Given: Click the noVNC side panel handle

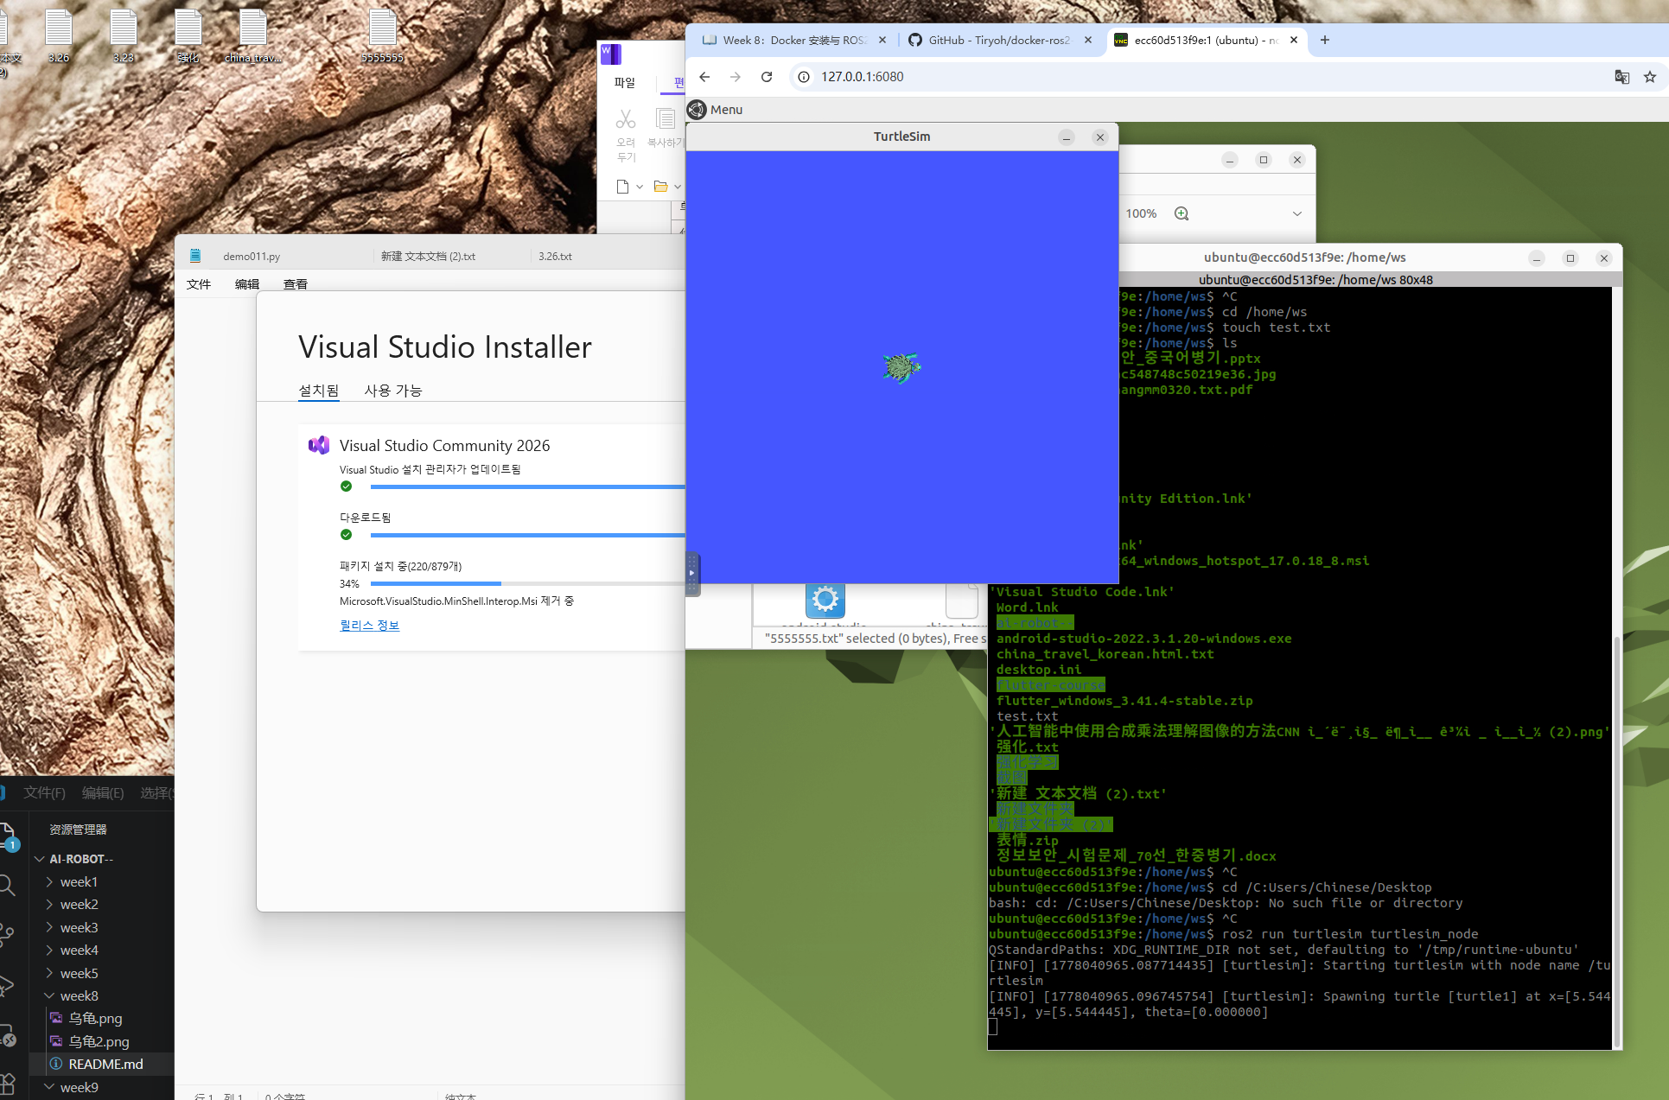Looking at the screenshot, I should 691,573.
